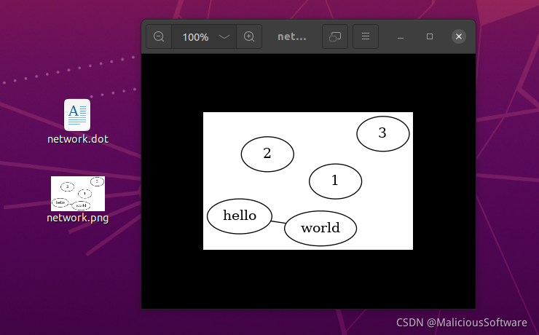Minimize the image viewer window
539x335 pixels.
(401, 36)
